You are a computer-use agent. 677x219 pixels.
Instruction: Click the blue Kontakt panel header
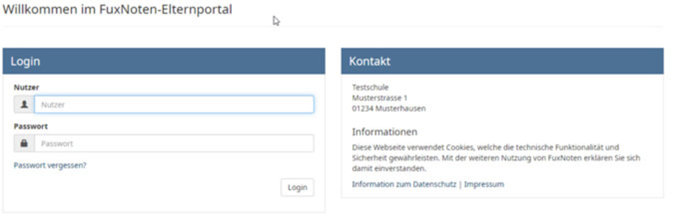point(502,61)
